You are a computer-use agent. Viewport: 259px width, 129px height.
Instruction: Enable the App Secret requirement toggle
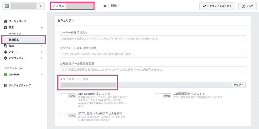pyautogui.click(x=68, y=96)
